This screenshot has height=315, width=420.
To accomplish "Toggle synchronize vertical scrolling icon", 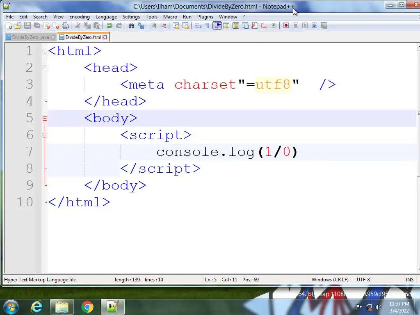I will (176, 26).
